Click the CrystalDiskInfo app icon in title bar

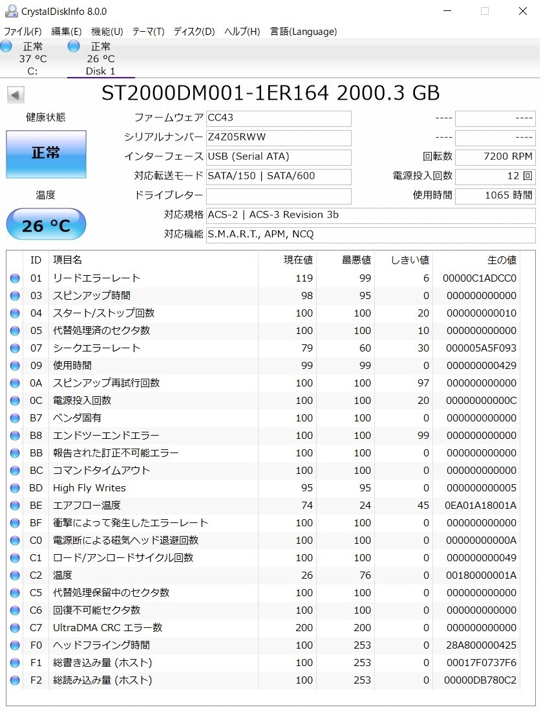pyautogui.click(x=11, y=10)
